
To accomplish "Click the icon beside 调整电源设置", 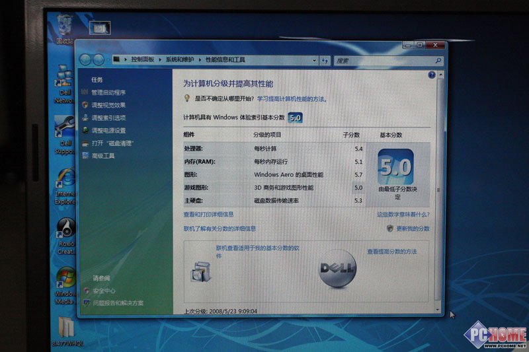I will (x=85, y=130).
